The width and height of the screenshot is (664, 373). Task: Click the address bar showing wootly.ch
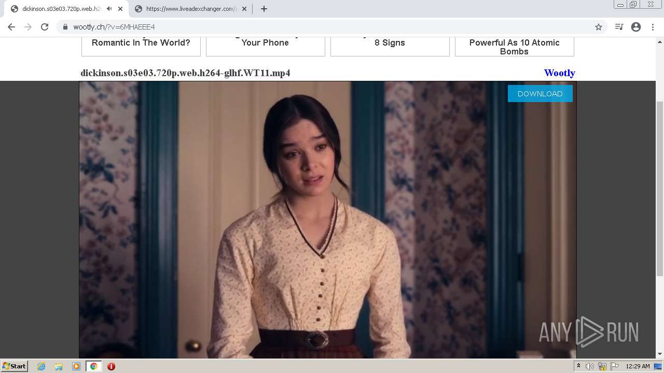pyautogui.click(x=332, y=27)
